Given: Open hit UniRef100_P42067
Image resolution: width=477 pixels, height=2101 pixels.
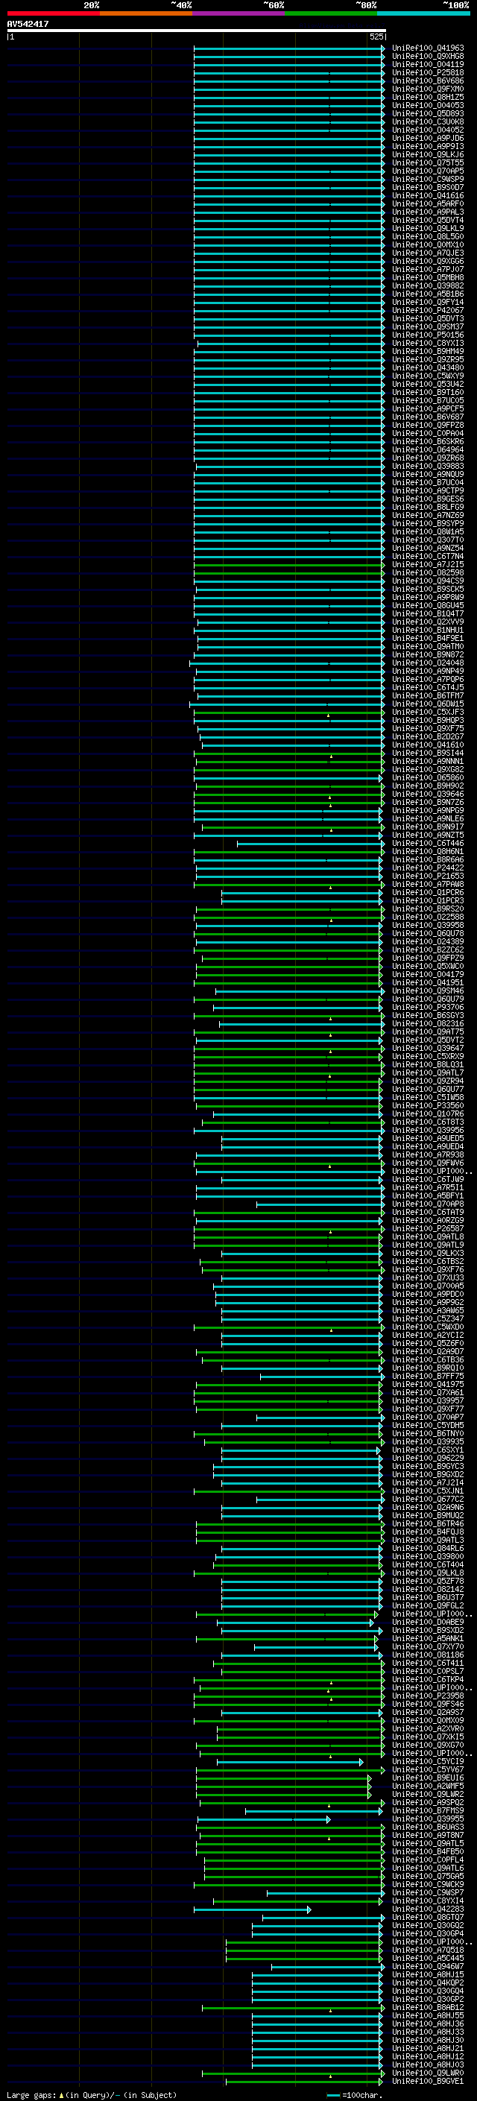Looking at the screenshot, I should 428,311.
